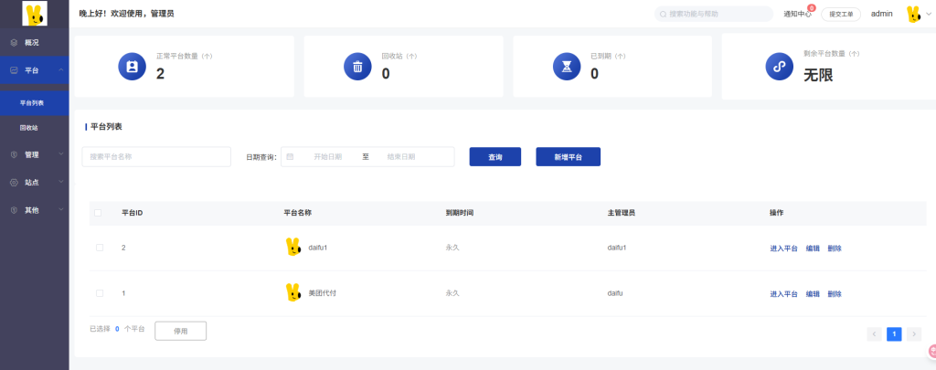Viewport: 936px width, 370px height.
Task: Click the recycle bin trash icon
Action: point(357,67)
